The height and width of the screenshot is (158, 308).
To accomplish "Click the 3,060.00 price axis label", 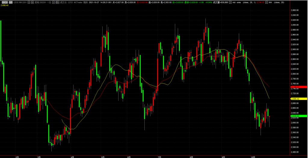I will click(295, 10).
